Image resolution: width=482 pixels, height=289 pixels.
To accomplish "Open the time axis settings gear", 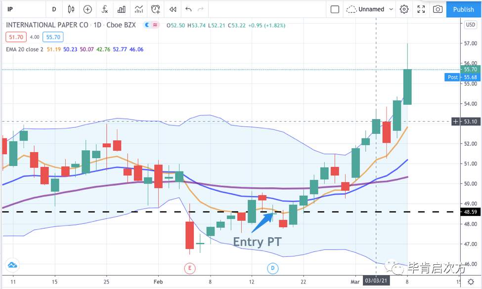I will tap(471, 282).
